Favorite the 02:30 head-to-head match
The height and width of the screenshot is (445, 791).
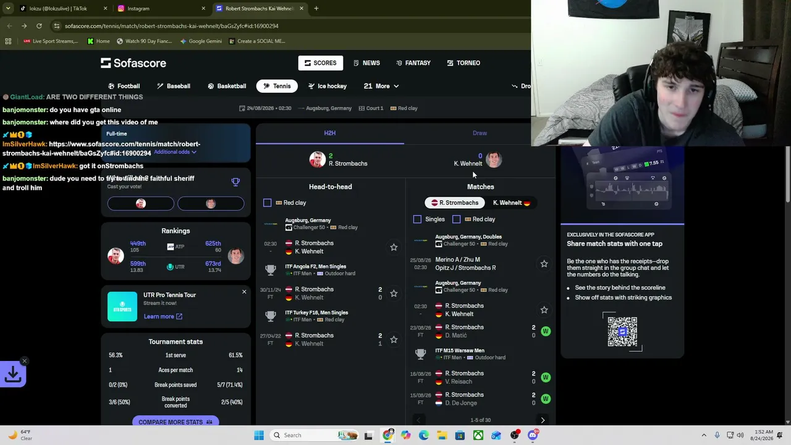tap(394, 247)
